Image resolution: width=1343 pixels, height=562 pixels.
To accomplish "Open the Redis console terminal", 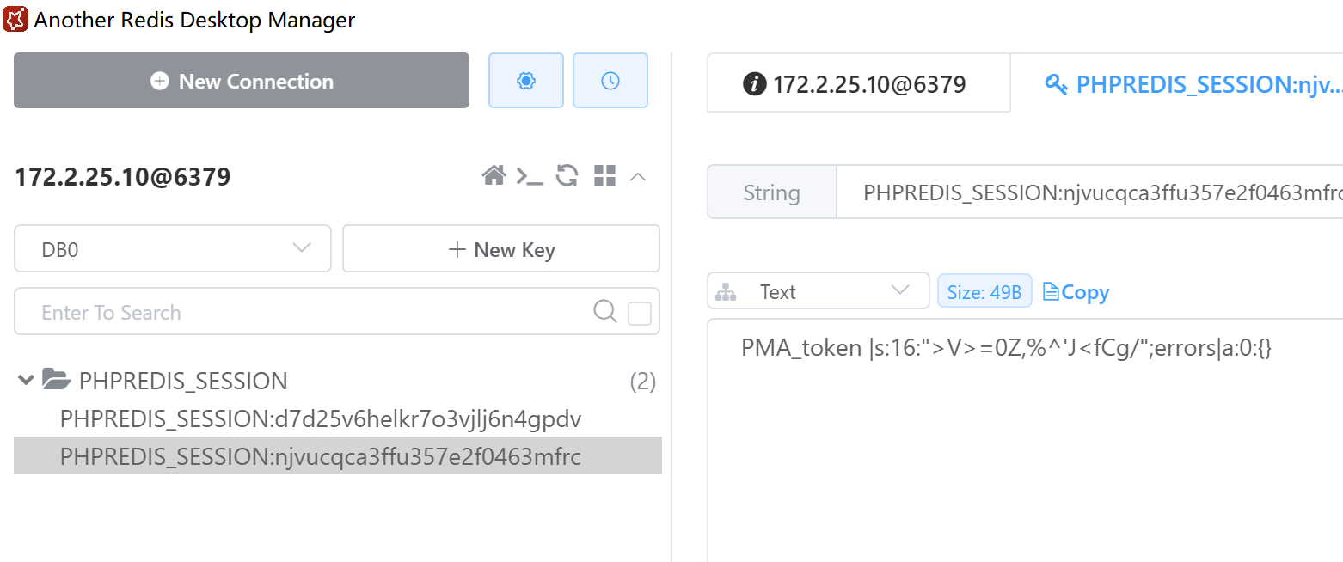I will pyautogui.click(x=529, y=176).
